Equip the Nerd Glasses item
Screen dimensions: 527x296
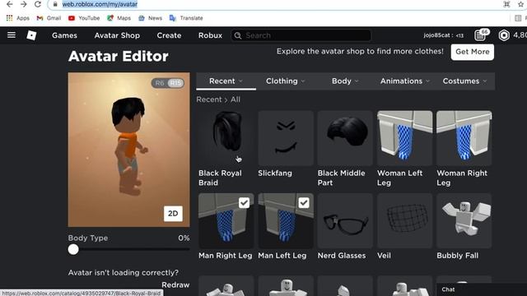tap(345, 220)
